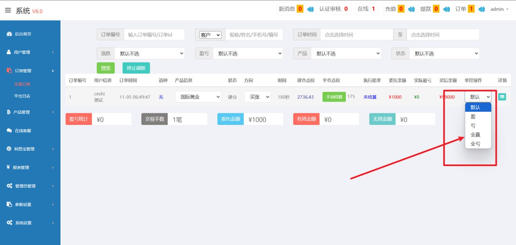516x245 pixels.
Task: Click the 产品管理 bitcoin icon in the sidebar
Action: tap(9, 112)
